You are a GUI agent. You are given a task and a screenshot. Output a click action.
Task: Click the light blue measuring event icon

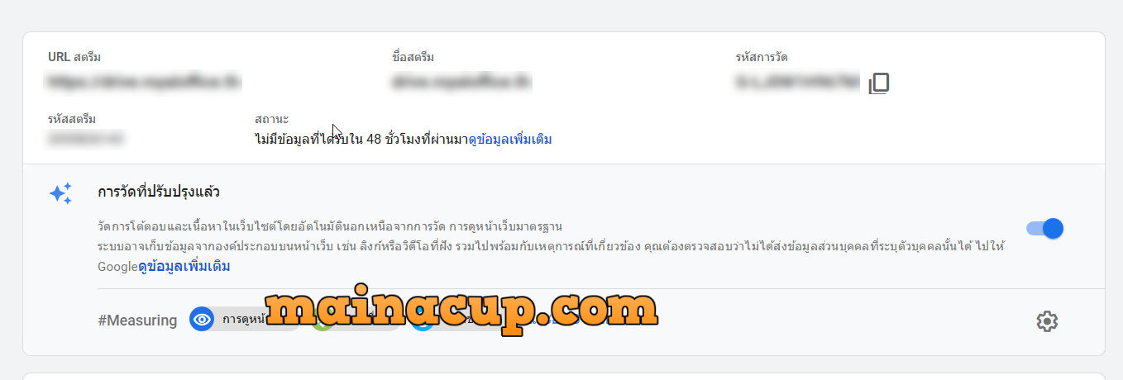pyautogui.click(x=420, y=322)
